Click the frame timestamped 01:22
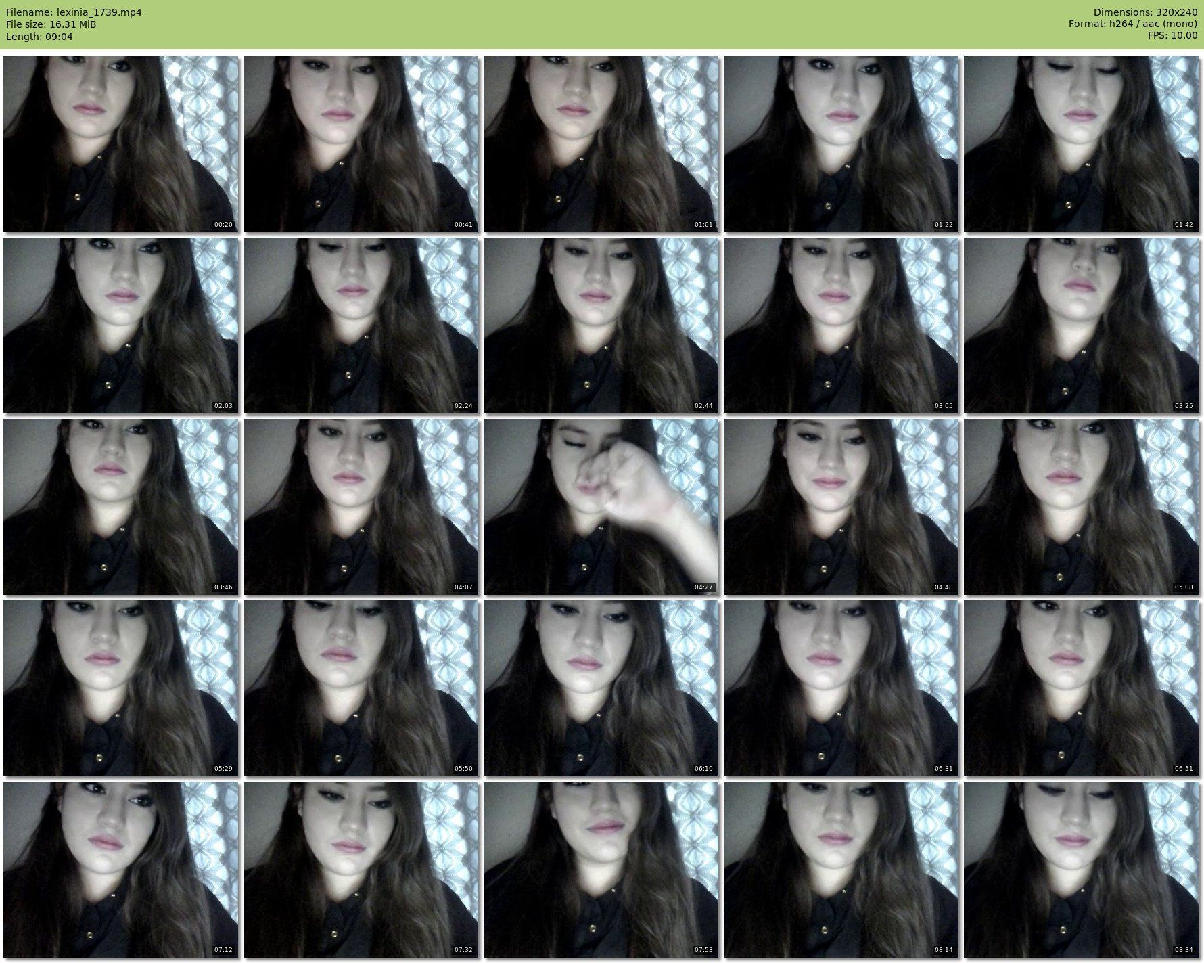1204x963 pixels. click(841, 144)
